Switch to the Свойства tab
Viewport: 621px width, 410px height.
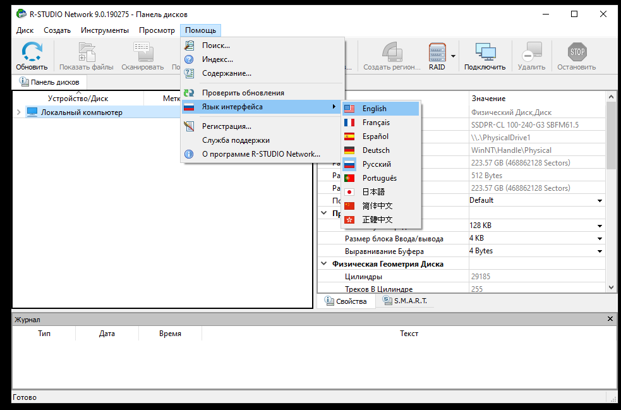pyautogui.click(x=346, y=301)
